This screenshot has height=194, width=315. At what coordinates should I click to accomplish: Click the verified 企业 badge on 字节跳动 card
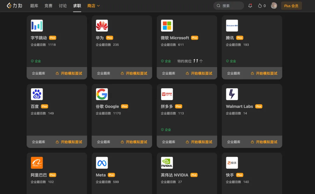click(36, 61)
